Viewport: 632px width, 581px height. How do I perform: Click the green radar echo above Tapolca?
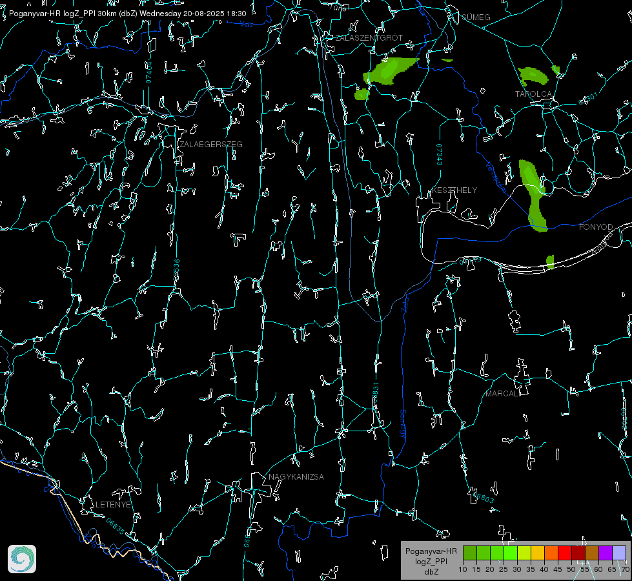pyautogui.click(x=533, y=76)
